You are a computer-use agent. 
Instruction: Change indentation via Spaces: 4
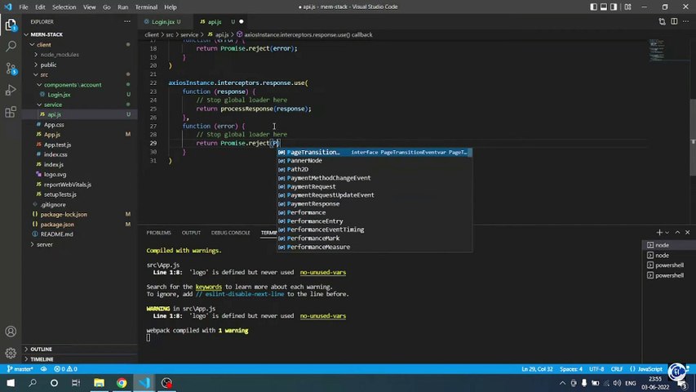coord(571,369)
